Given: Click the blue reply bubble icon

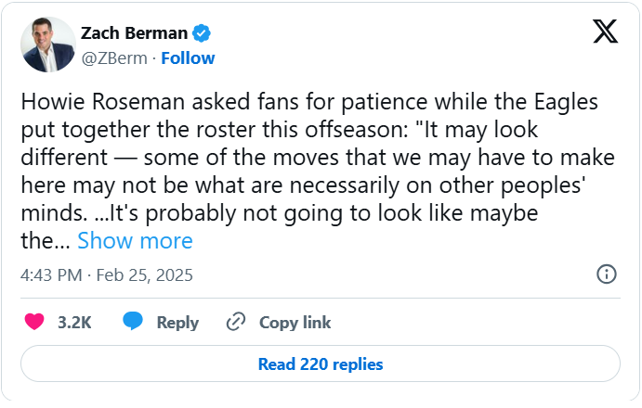Looking at the screenshot, I should (x=134, y=322).
